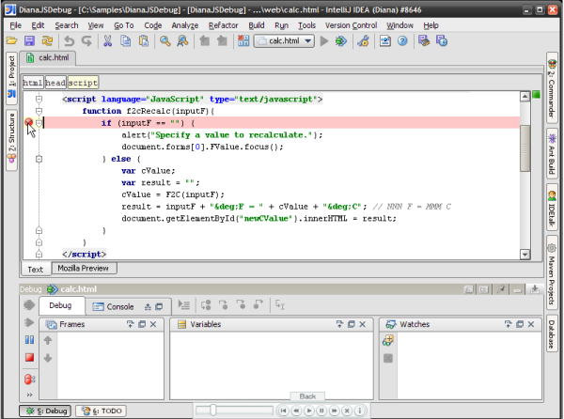Click the Find magnifier icon in toolbar

click(166, 41)
